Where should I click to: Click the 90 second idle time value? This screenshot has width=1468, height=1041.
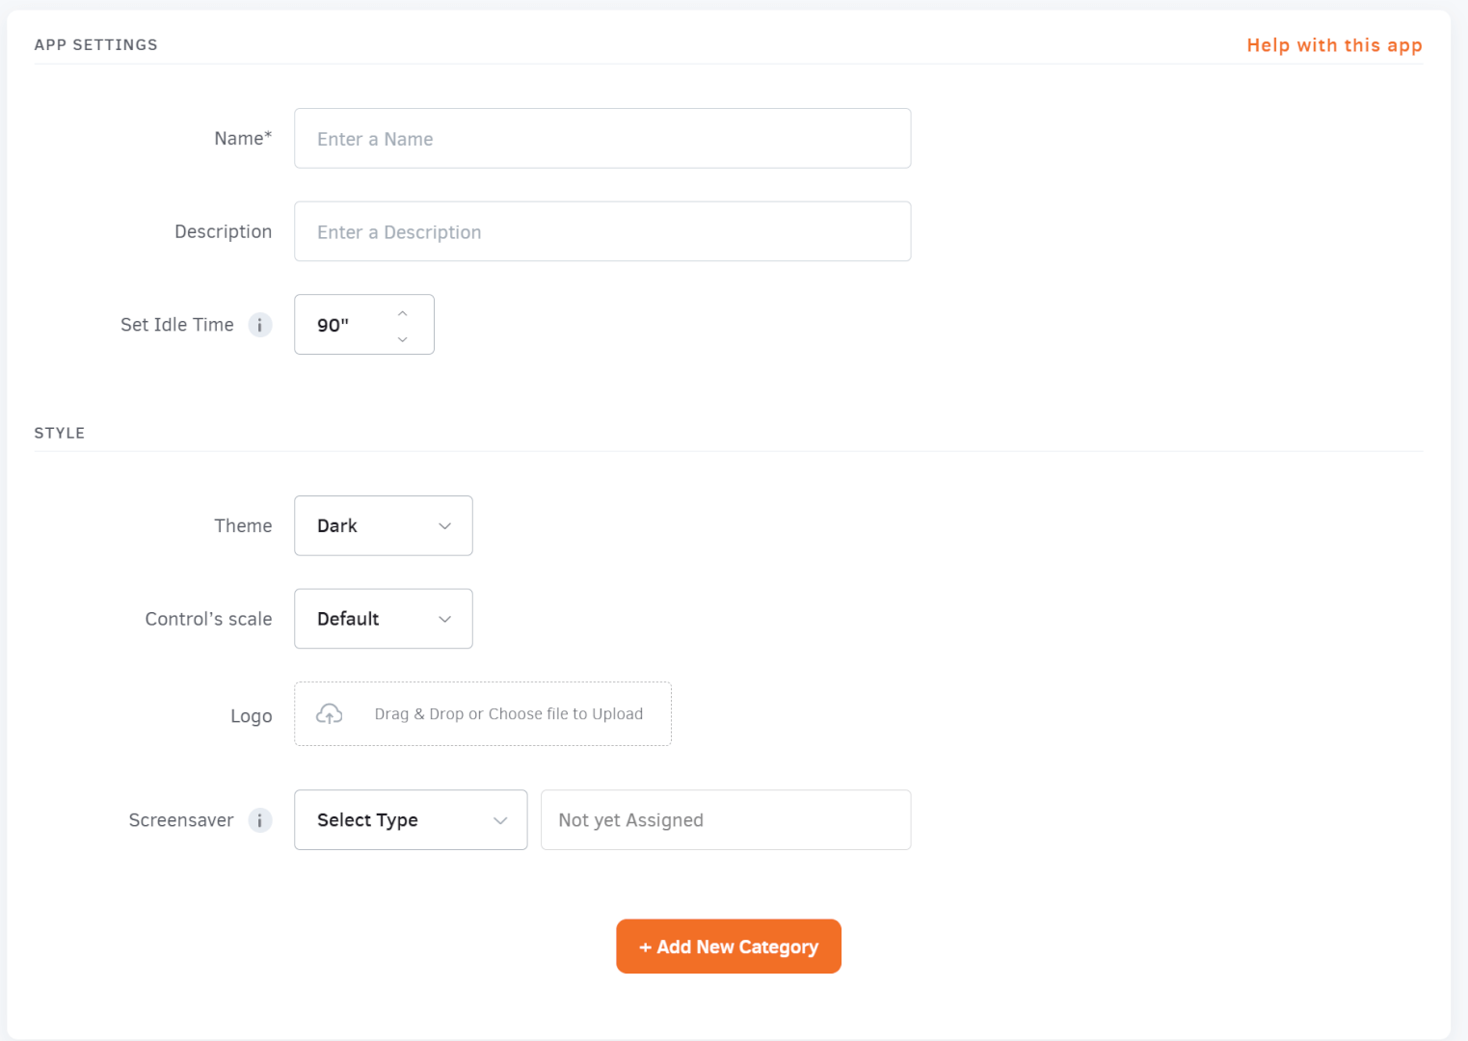333,325
